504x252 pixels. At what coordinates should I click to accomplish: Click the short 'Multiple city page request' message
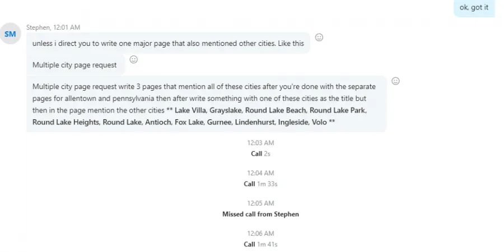pos(74,65)
